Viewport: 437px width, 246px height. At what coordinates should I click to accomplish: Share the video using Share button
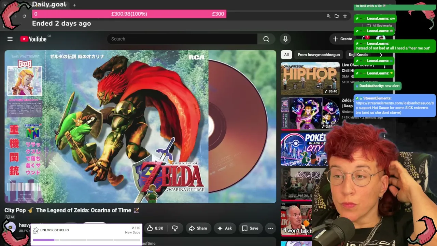(198, 228)
